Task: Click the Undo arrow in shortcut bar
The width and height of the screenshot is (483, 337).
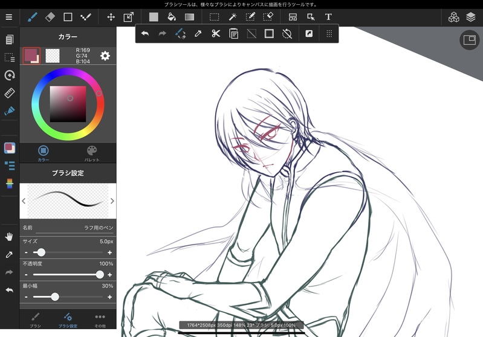Action: pos(144,34)
